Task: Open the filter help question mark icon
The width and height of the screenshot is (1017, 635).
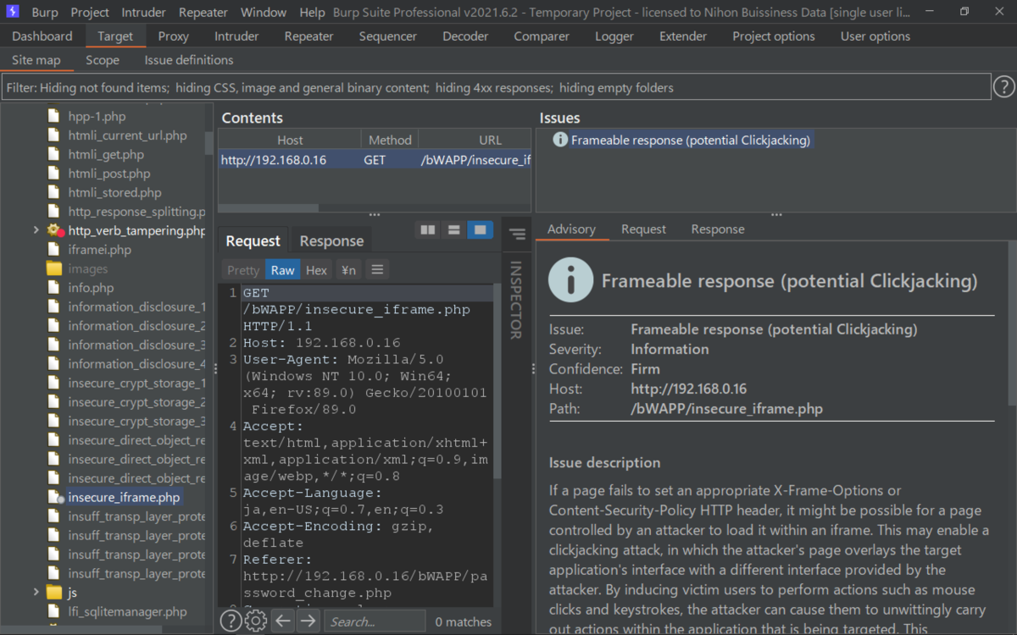Action: pyautogui.click(x=1003, y=87)
